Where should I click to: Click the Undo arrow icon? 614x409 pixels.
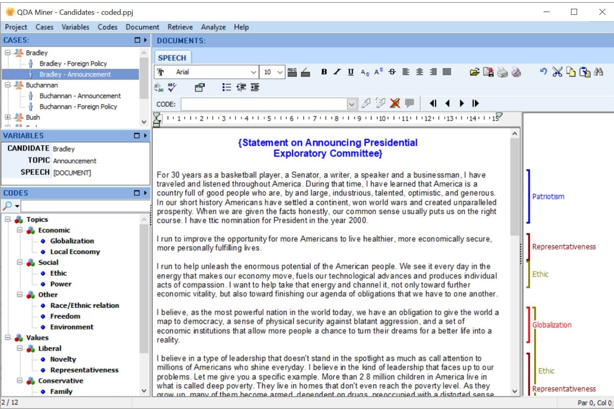click(543, 72)
